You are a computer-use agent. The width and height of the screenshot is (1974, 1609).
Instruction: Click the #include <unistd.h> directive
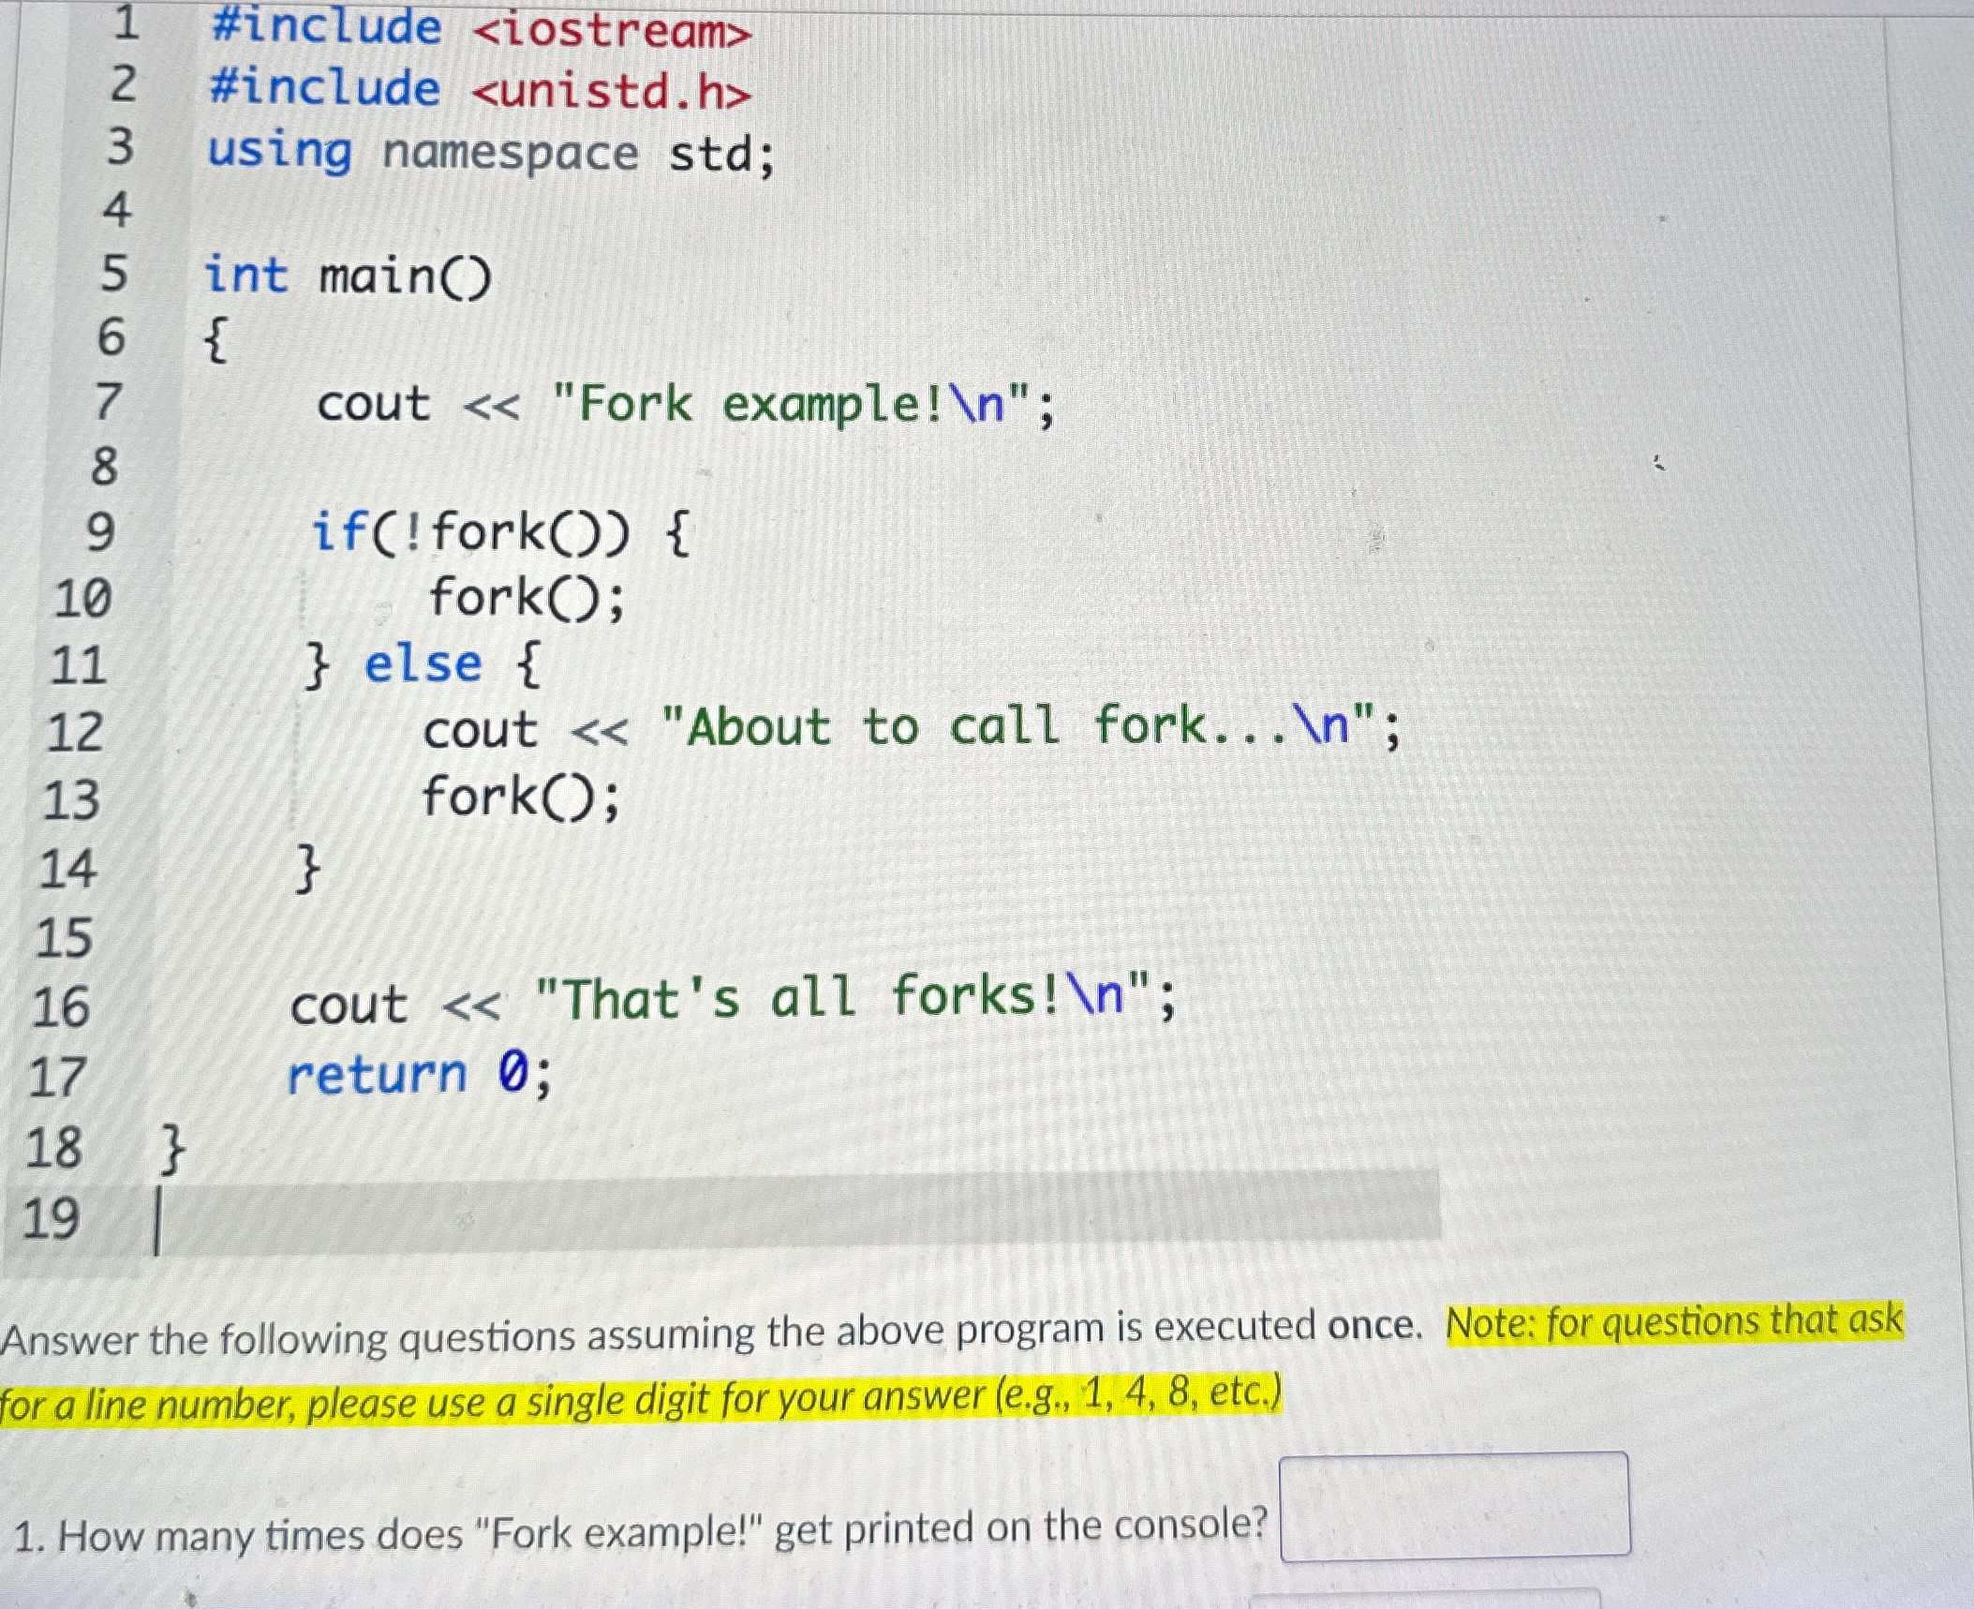(x=478, y=91)
